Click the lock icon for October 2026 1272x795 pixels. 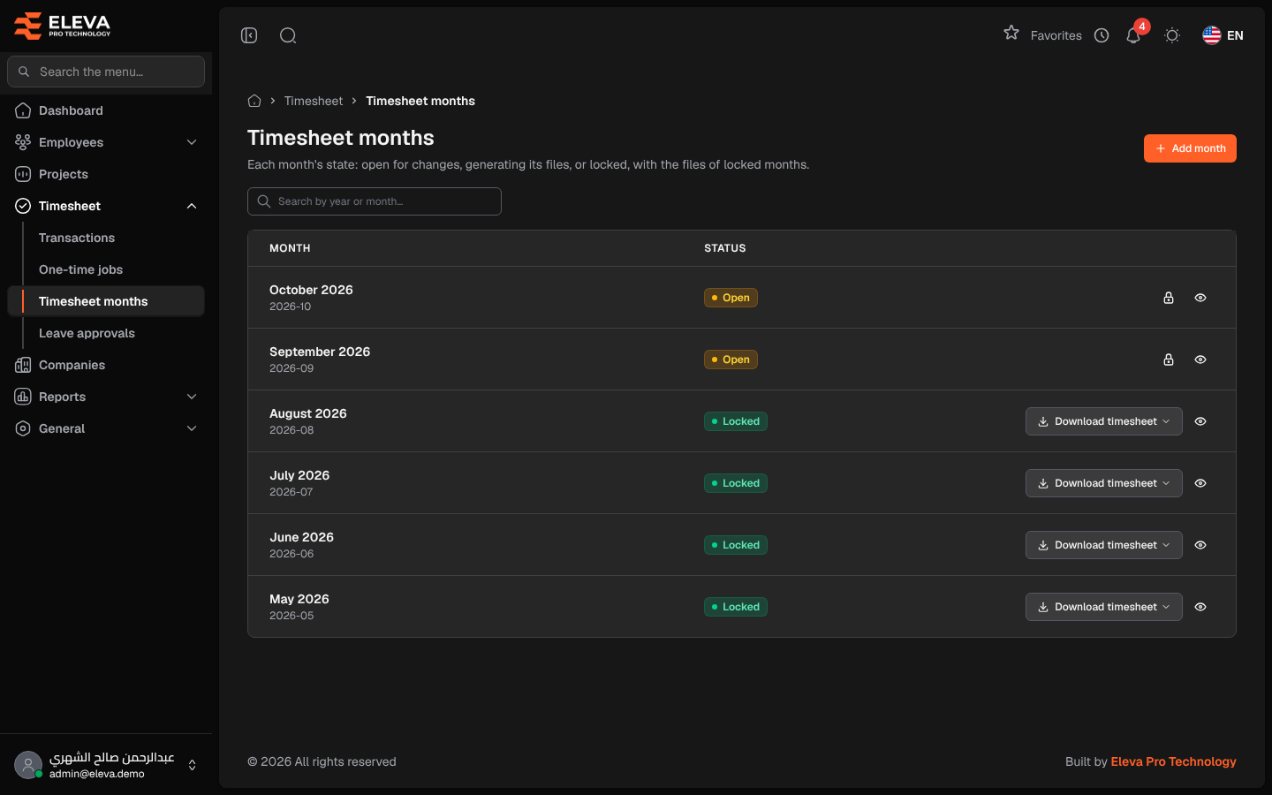[x=1169, y=298]
